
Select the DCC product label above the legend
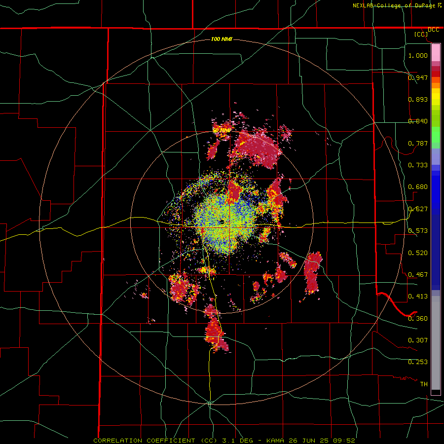pyautogui.click(x=433, y=30)
